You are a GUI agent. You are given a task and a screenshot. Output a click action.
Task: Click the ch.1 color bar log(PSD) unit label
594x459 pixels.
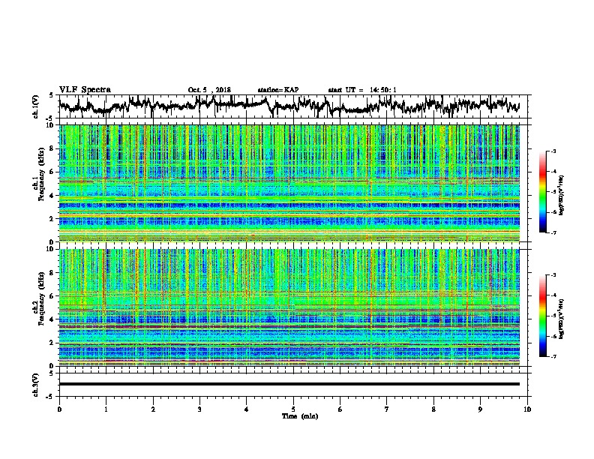pos(562,195)
